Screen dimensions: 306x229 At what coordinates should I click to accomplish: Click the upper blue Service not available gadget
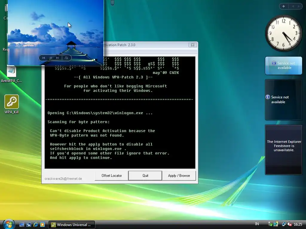point(284,66)
